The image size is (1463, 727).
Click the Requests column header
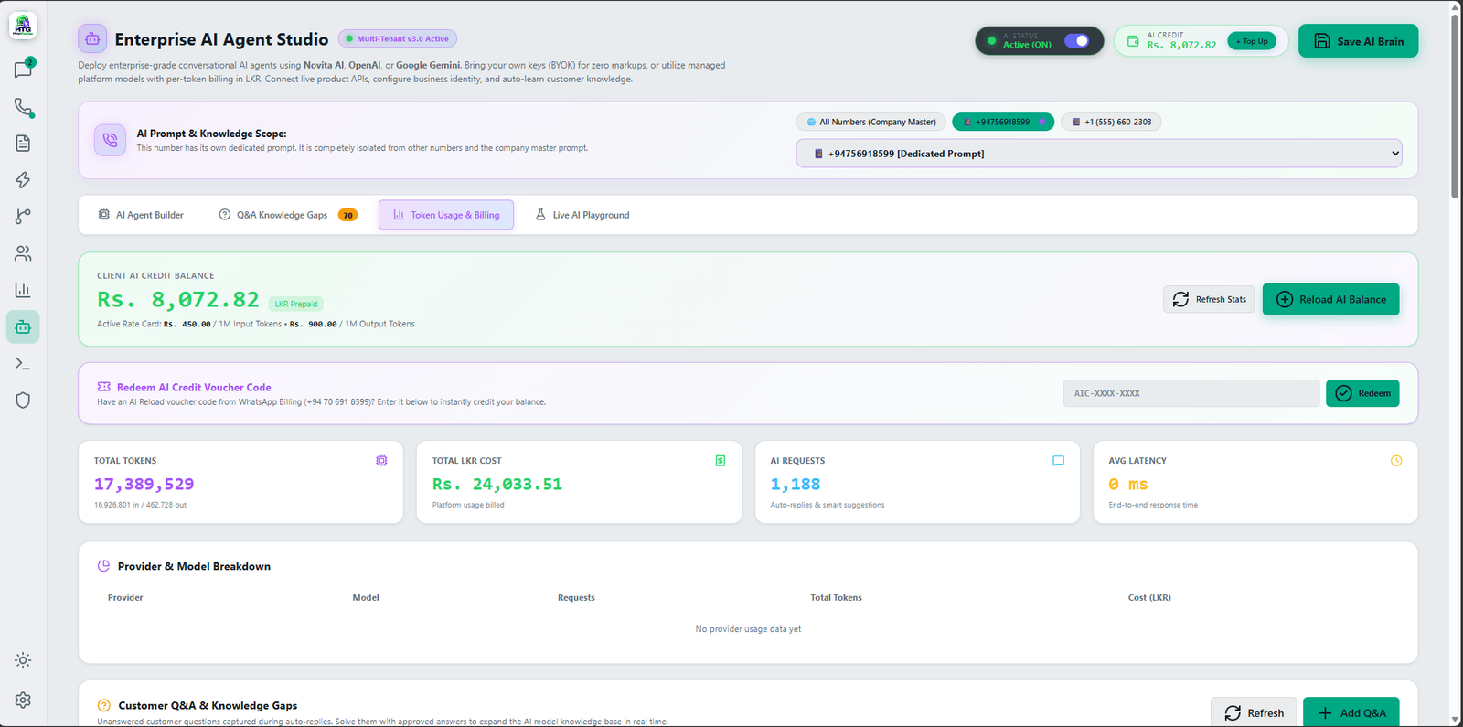point(576,597)
